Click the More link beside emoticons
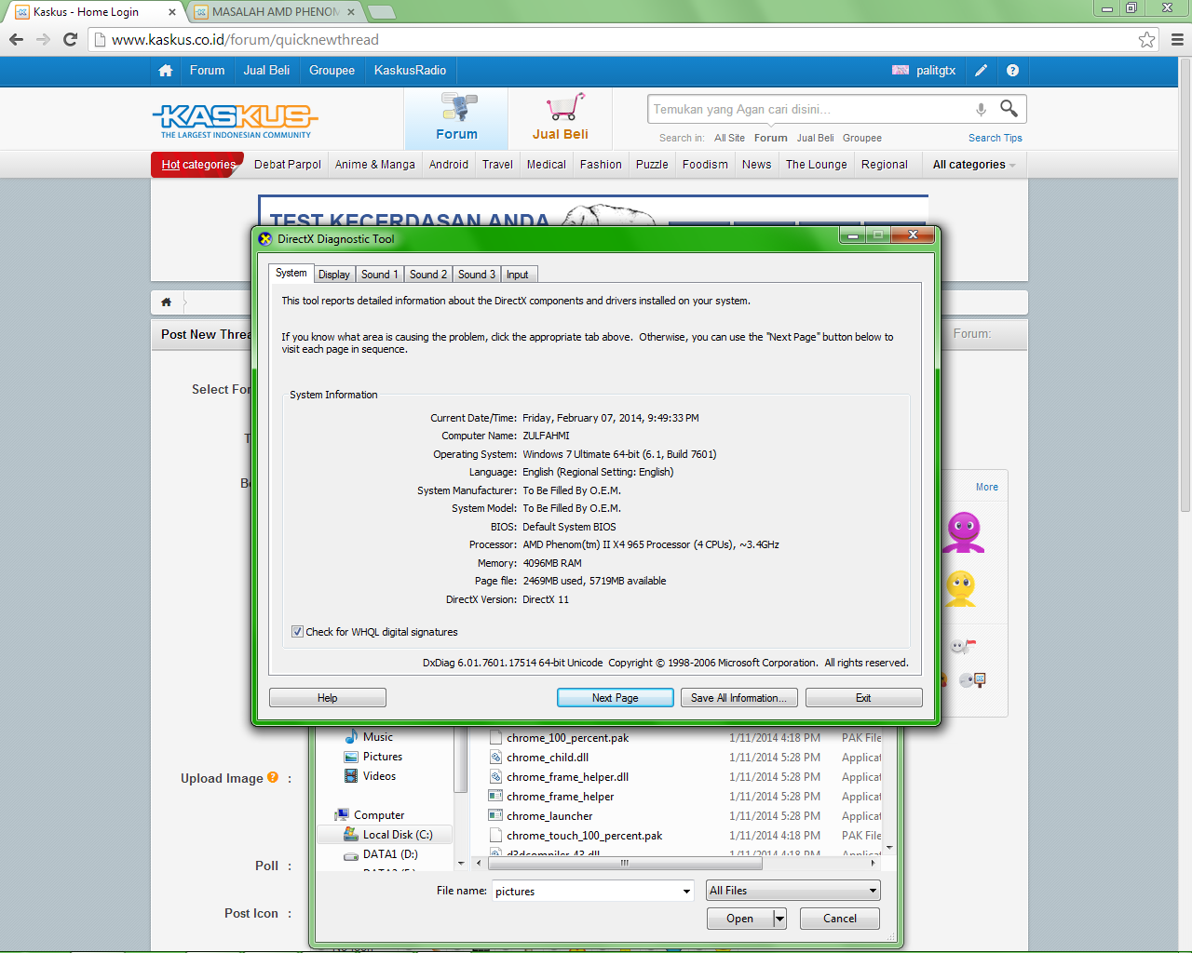Screen dimensions: 1192x953 point(987,487)
